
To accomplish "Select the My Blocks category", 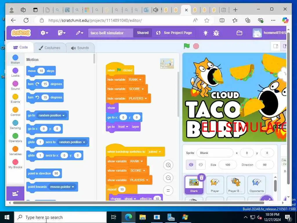I will tap(15, 164).
